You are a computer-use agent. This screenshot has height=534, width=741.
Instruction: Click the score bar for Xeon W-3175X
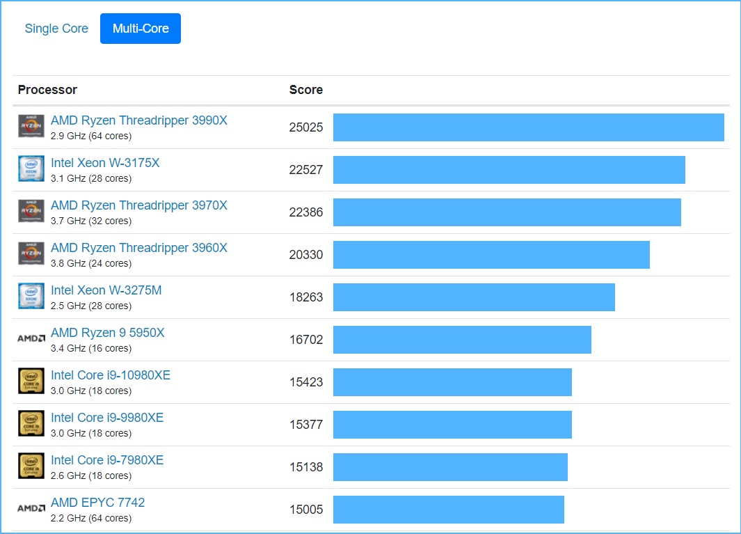[509, 170]
